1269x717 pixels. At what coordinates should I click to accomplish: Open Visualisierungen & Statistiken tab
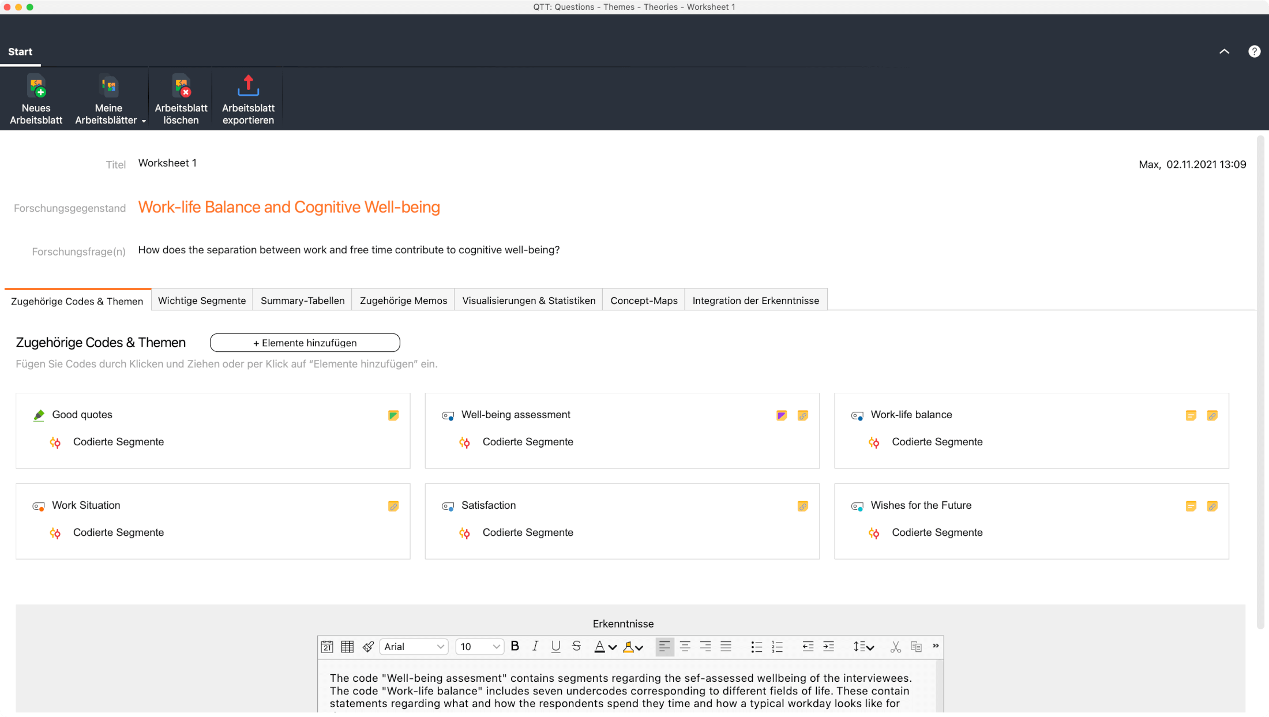(528, 301)
